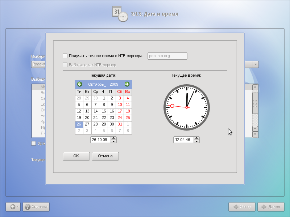Enable getting exact time from NTP server
The image size is (290, 217).
65,56
